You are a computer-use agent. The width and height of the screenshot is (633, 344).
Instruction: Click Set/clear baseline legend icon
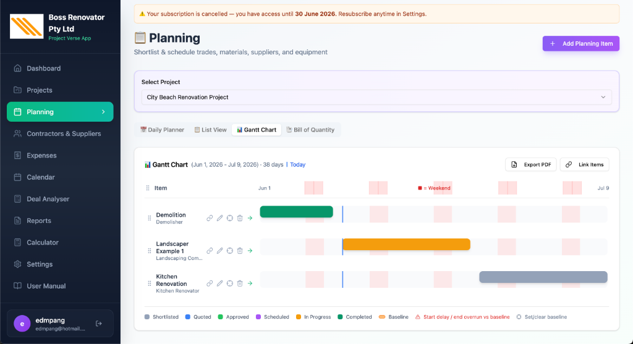(x=519, y=317)
